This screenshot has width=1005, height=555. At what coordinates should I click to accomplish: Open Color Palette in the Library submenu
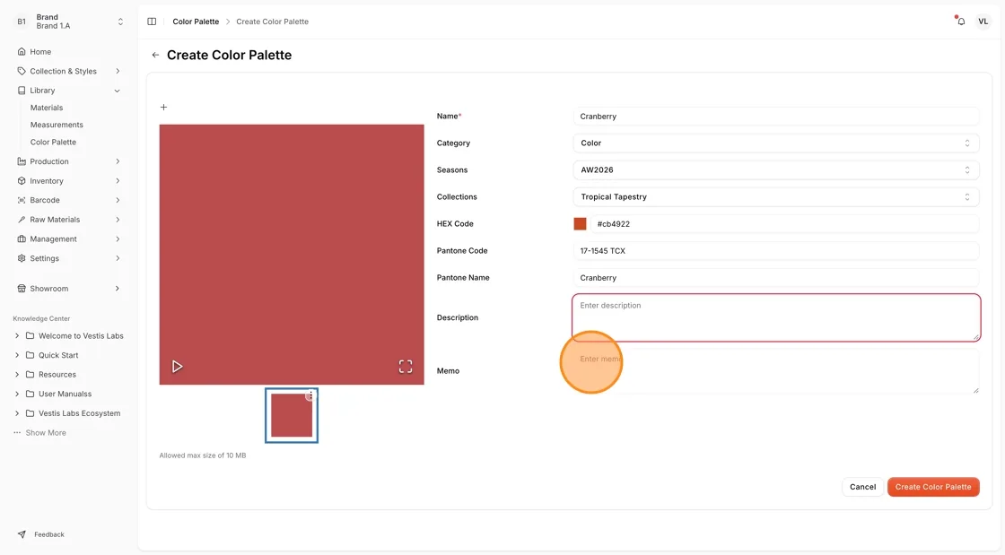click(x=53, y=142)
